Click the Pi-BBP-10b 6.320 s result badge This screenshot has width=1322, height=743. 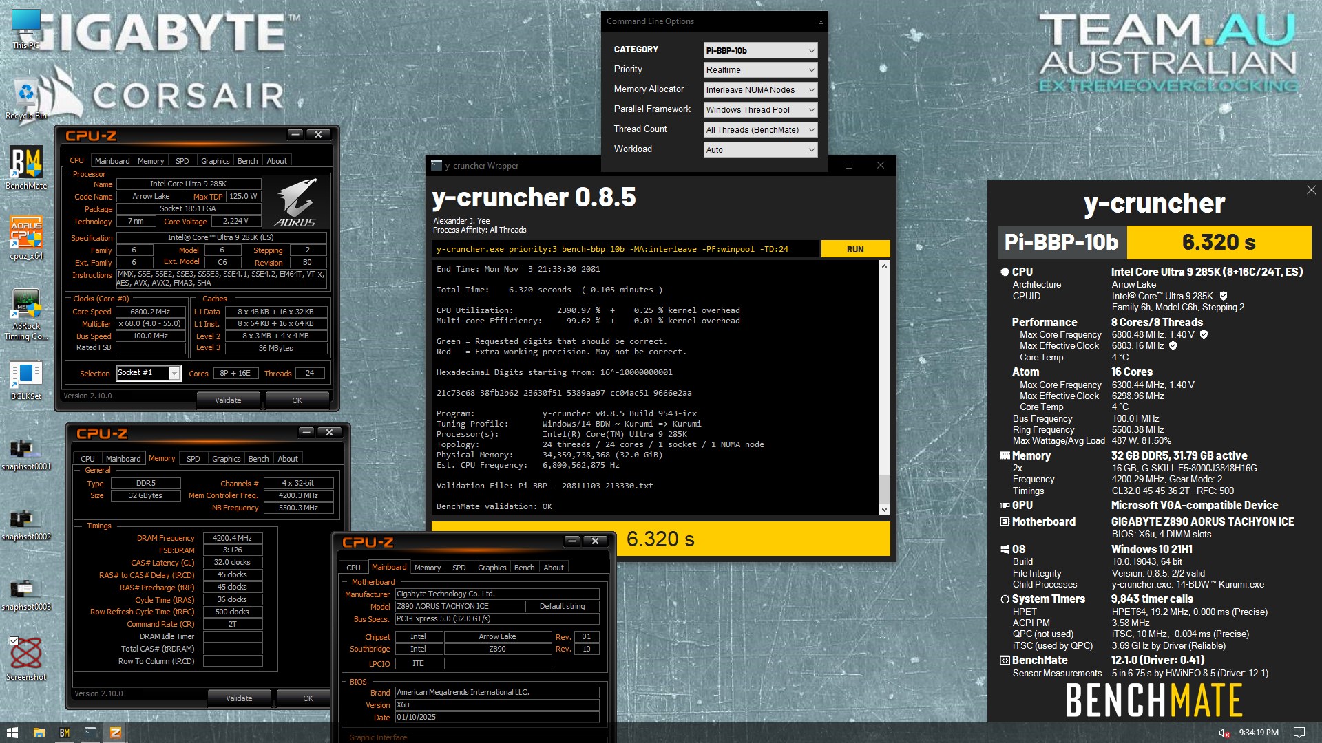pos(1155,242)
